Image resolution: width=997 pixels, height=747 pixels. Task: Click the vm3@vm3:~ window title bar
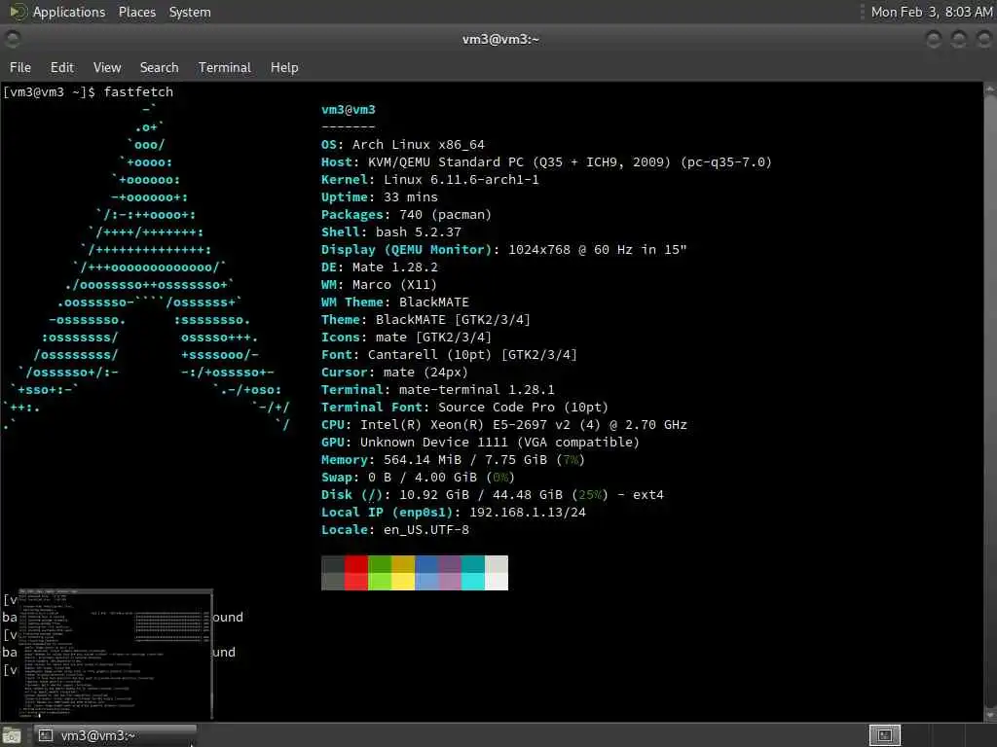coord(500,39)
